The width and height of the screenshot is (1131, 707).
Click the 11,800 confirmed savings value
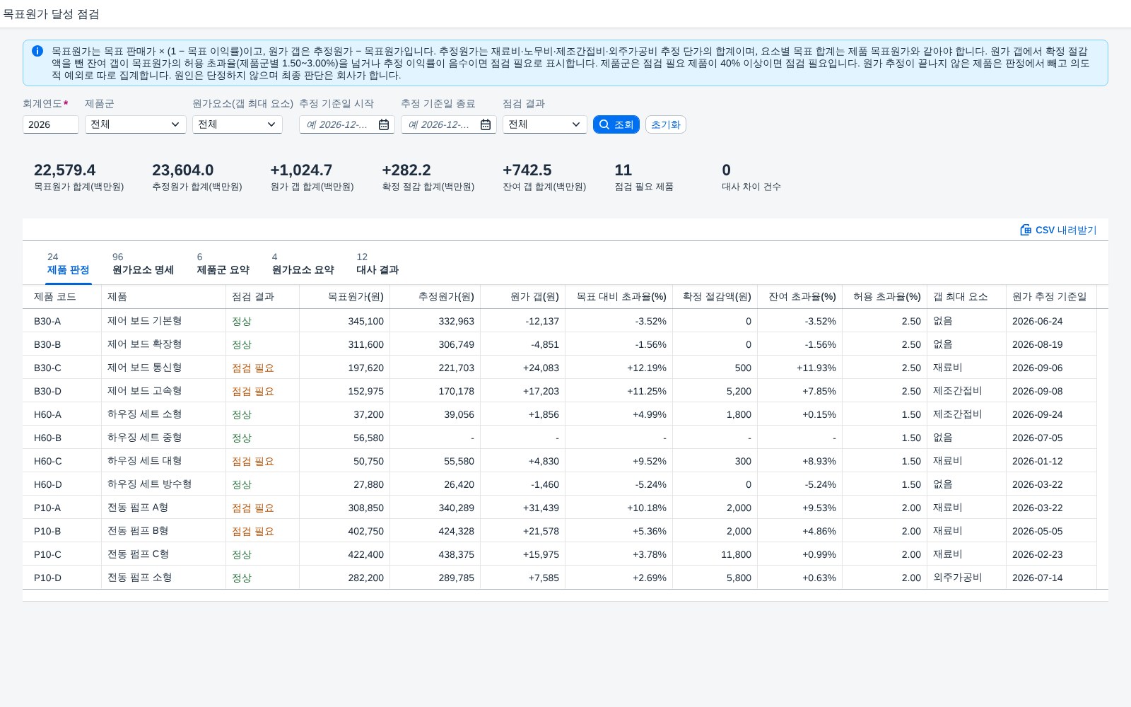pos(736,554)
